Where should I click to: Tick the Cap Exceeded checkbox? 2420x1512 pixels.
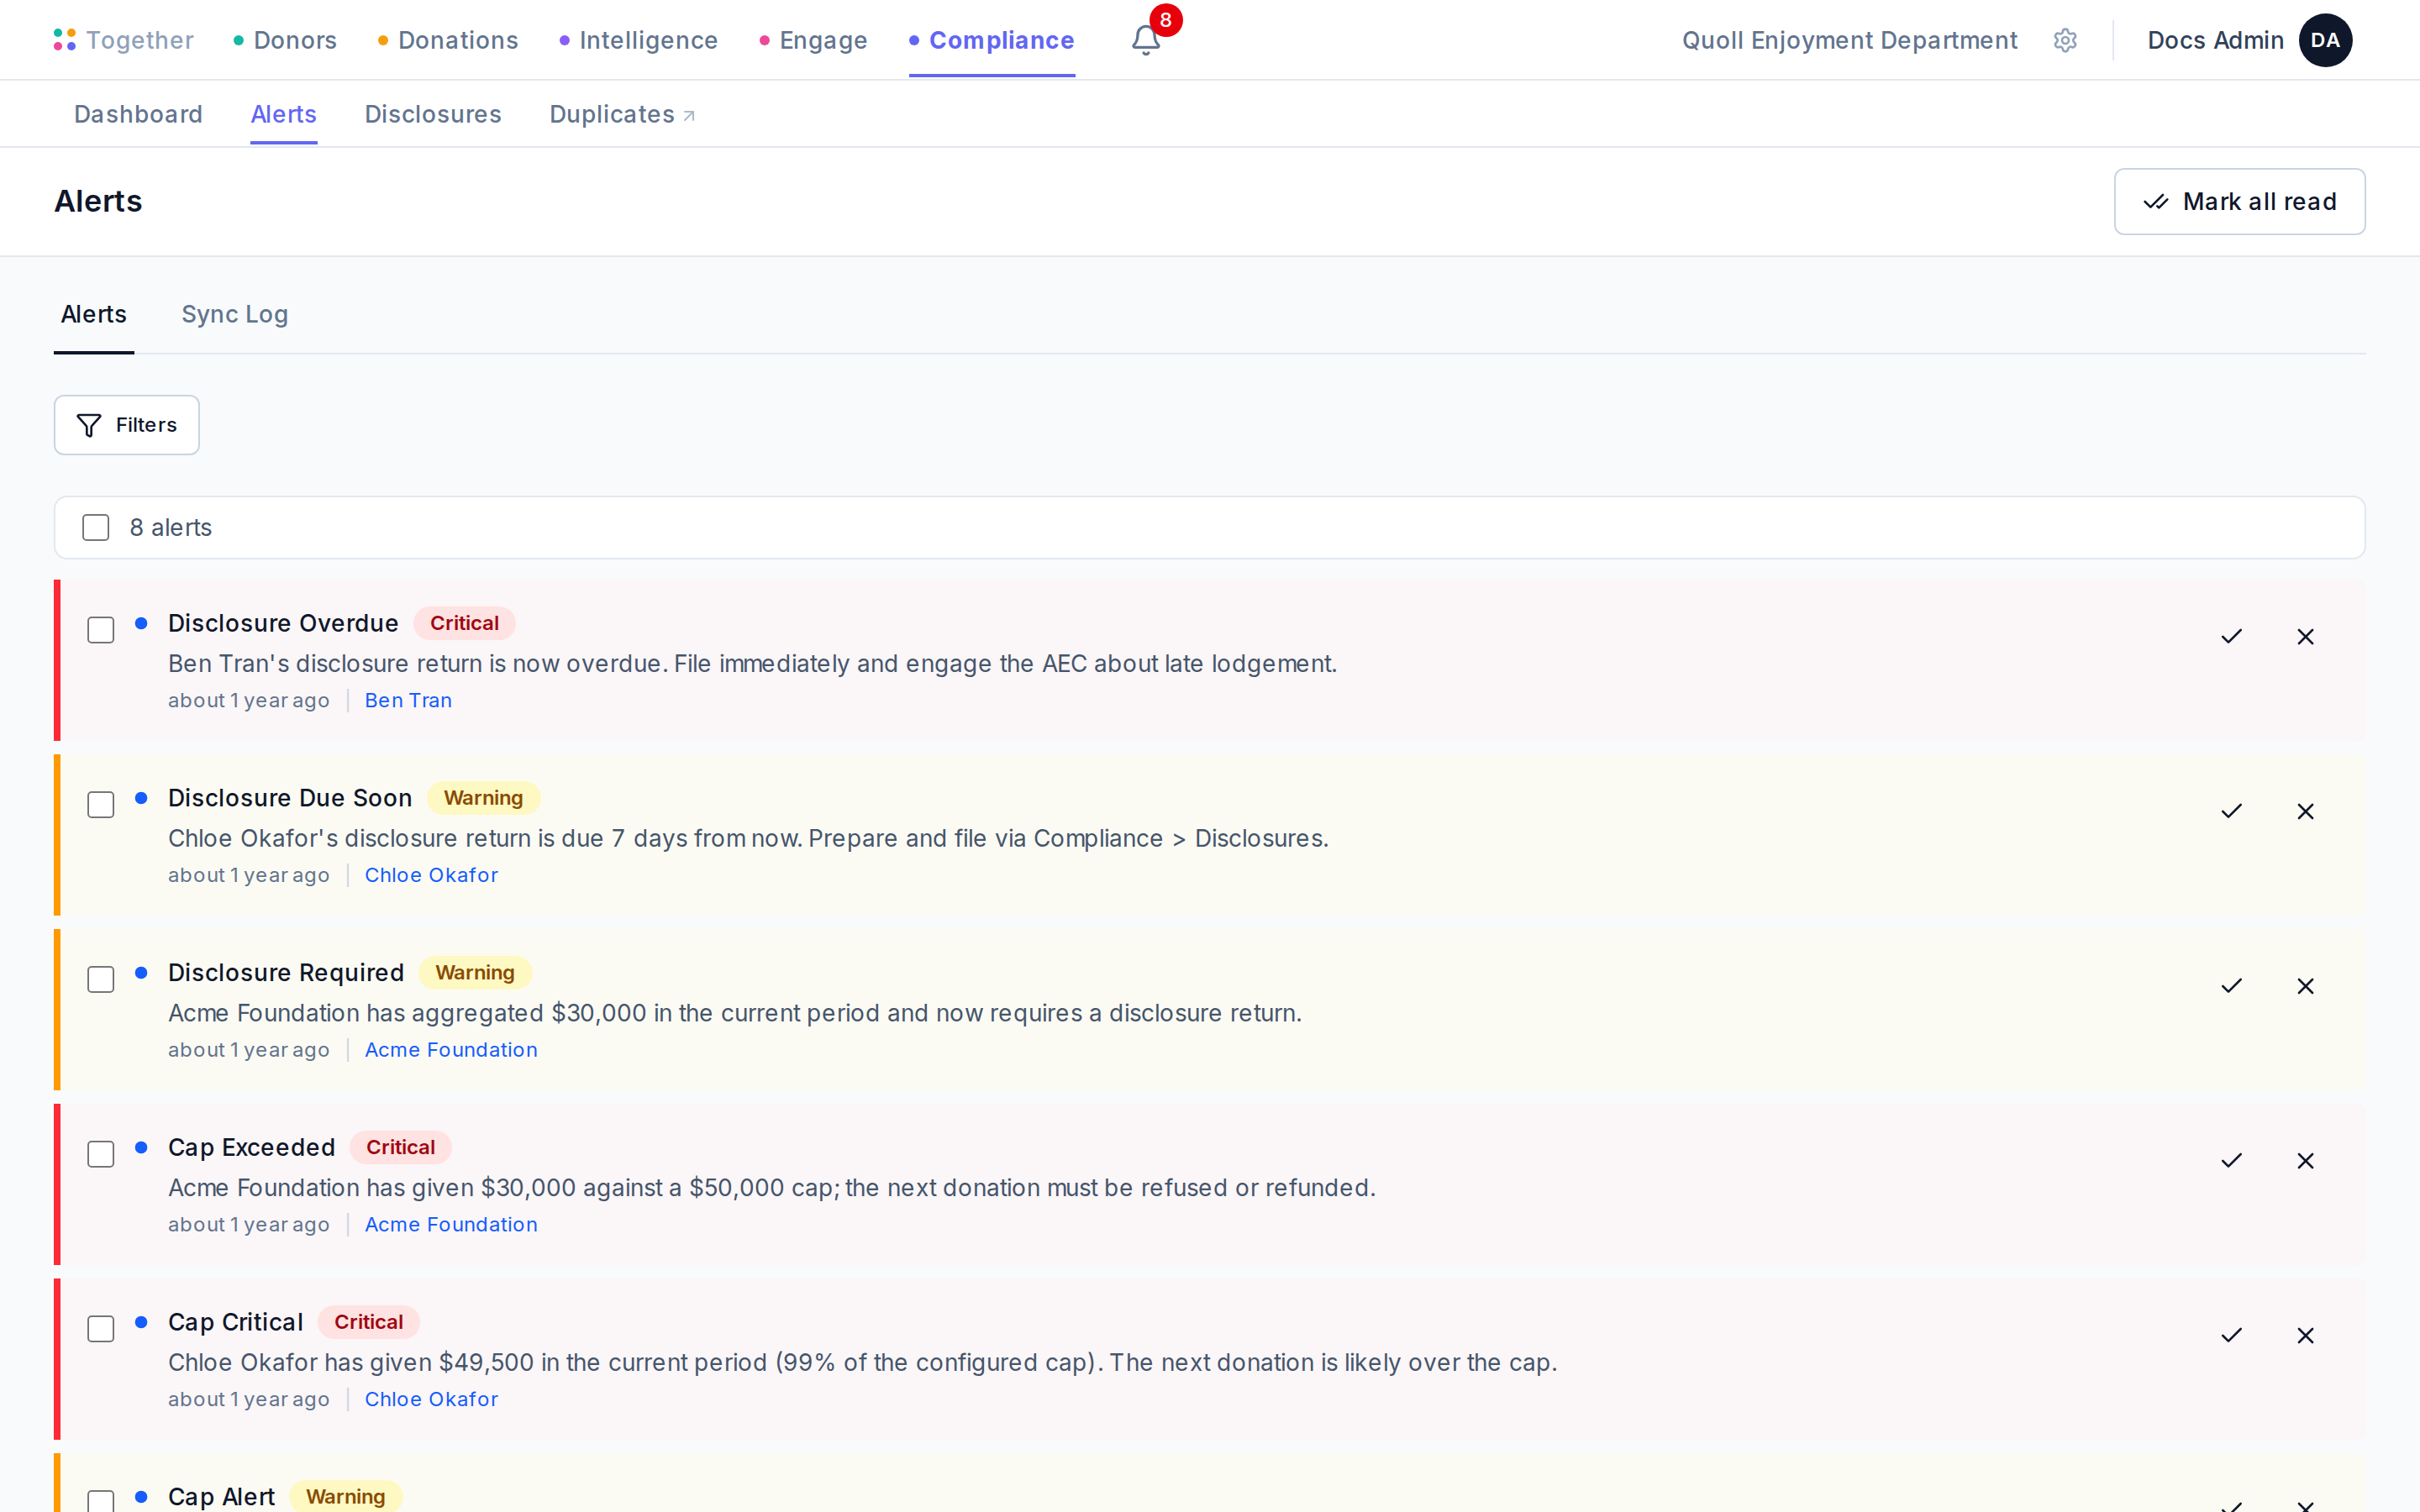click(101, 1154)
